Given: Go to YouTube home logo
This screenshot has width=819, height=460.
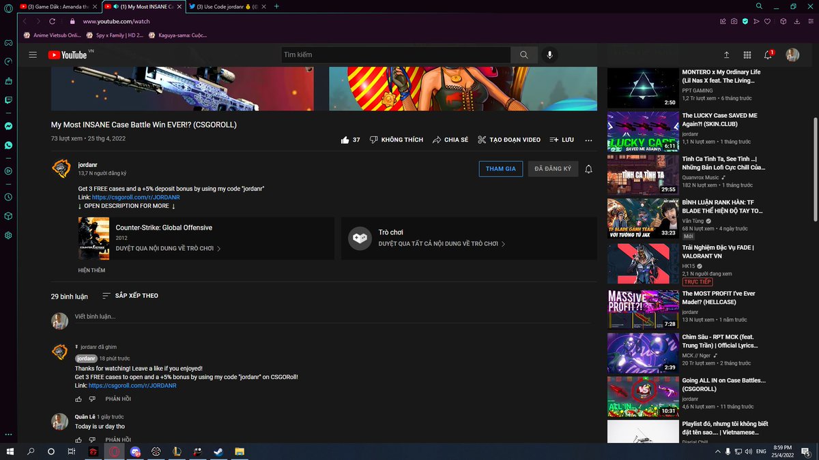Looking at the screenshot, I should point(68,55).
